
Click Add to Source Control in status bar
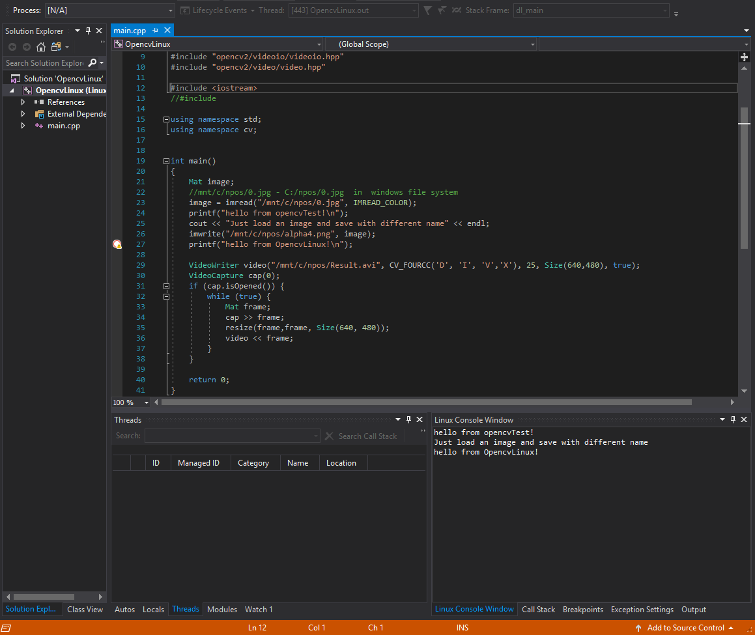coord(685,628)
